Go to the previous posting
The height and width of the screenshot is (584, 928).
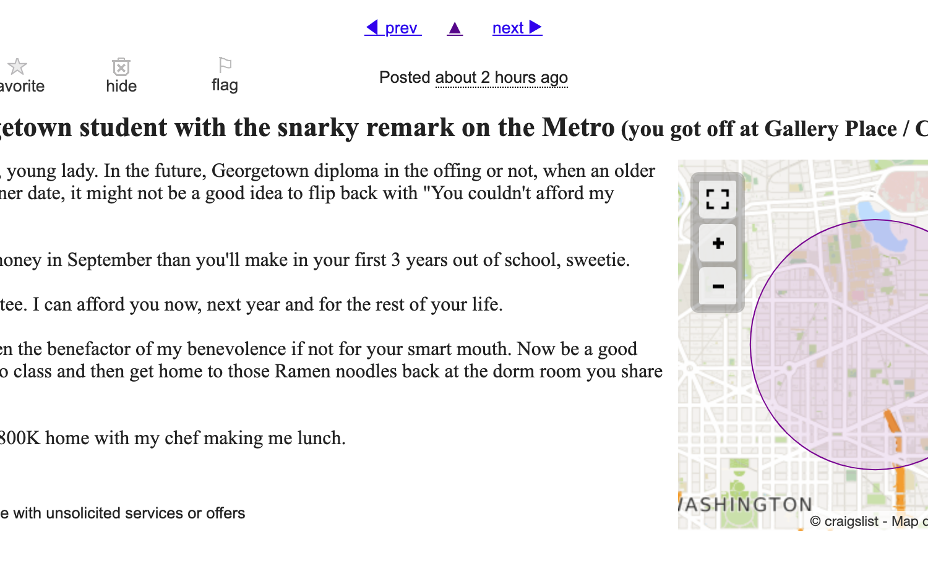(393, 28)
